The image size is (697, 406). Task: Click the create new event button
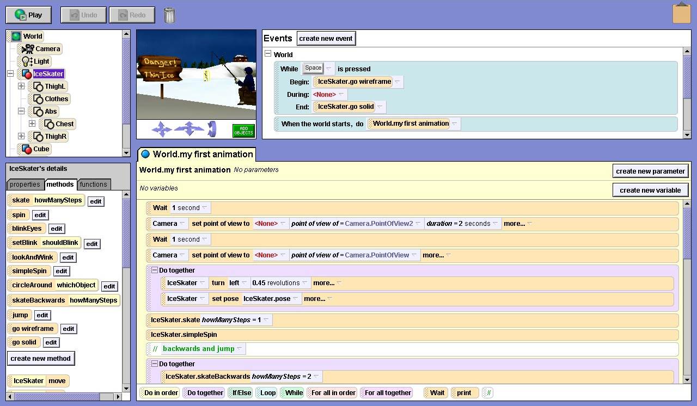pyautogui.click(x=326, y=38)
